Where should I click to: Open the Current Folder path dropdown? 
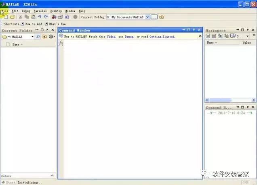[x=147, y=17]
